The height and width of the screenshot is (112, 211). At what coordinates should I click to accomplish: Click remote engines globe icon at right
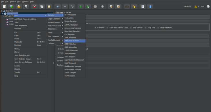[208, 6]
